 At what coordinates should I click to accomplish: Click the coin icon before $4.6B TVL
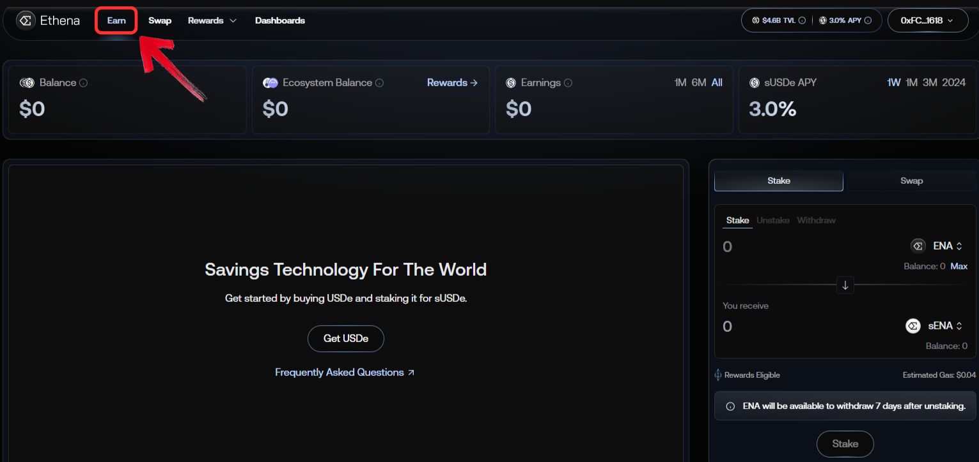[756, 20]
